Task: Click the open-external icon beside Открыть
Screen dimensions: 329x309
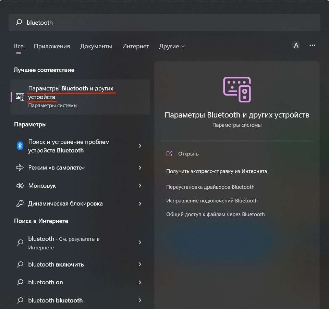Action: tap(169, 153)
